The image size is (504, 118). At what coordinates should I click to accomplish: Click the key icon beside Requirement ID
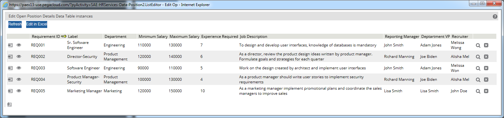pyautogui.click(x=64, y=36)
